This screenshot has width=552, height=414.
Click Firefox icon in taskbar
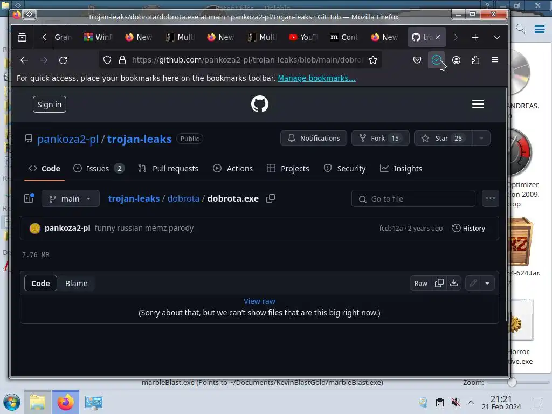point(65,402)
